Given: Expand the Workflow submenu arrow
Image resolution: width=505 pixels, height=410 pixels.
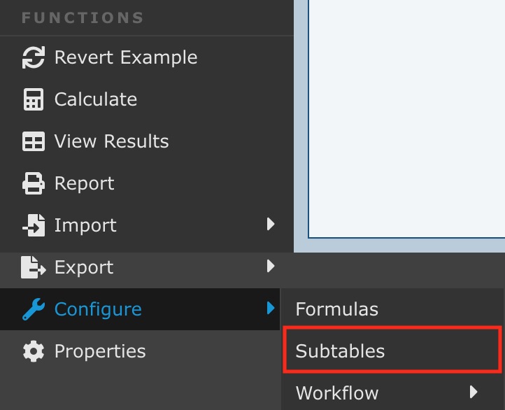Looking at the screenshot, I should coord(474,393).
